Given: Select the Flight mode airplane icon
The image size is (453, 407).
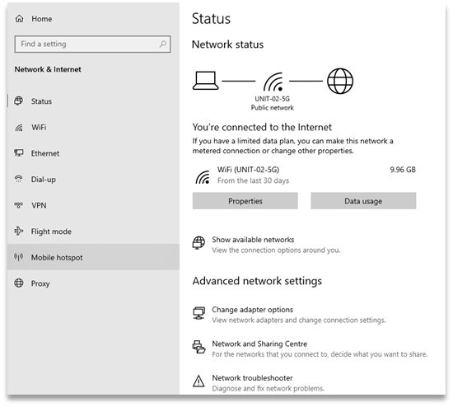Looking at the screenshot, I should (x=18, y=231).
